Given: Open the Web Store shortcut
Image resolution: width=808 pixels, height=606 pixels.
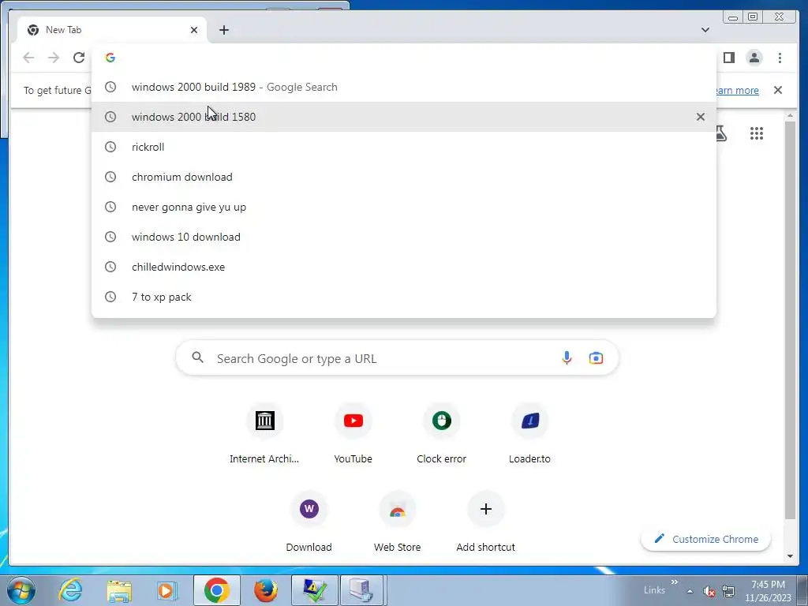Looking at the screenshot, I should tap(398, 522).
